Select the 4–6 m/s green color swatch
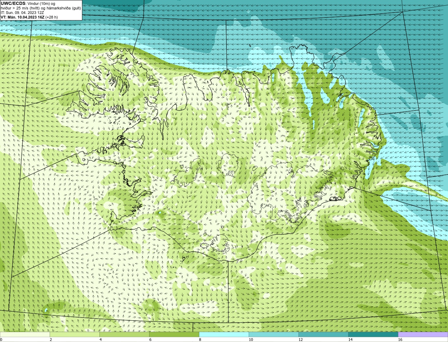This screenshot has width=448, height=342. (x=124, y=334)
